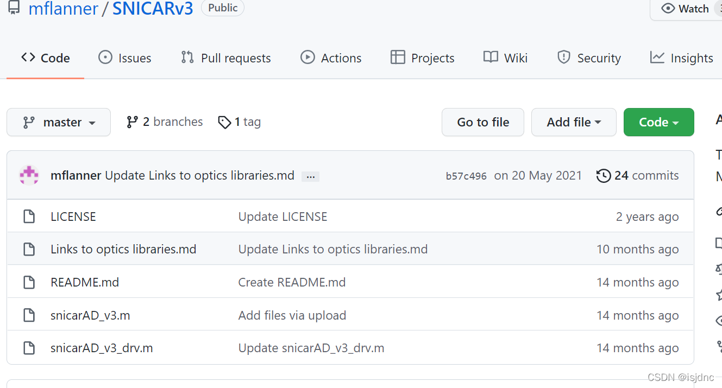Click the Watch button
Image resolution: width=722 pixels, height=388 pixels.
click(x=686, y=9)
